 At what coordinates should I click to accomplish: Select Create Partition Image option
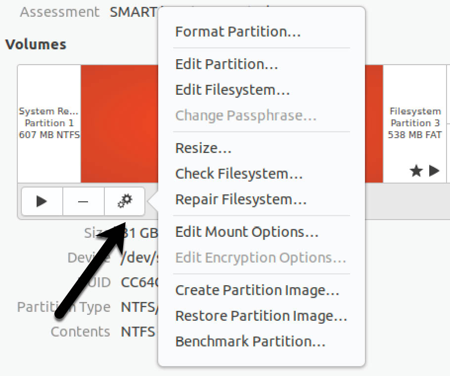(x=257, y=290)
